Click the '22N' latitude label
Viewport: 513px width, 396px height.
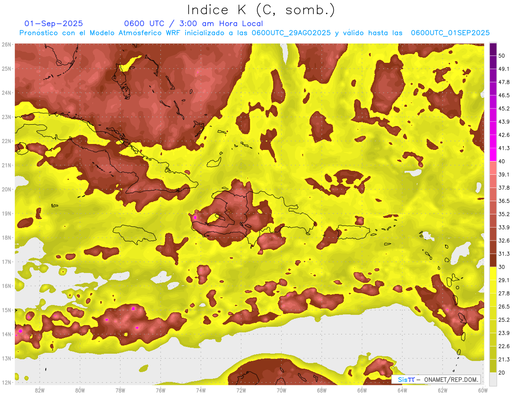[x=6, y=141]
